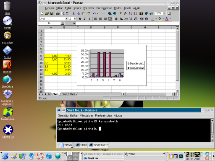Toggle italic formatting (I button)
The width and height of the screenshot is (215, 161).
tap(85, 19)
